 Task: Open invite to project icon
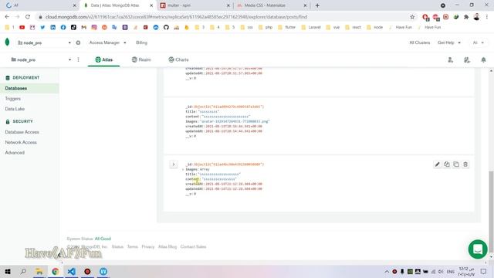coord(451,60)
